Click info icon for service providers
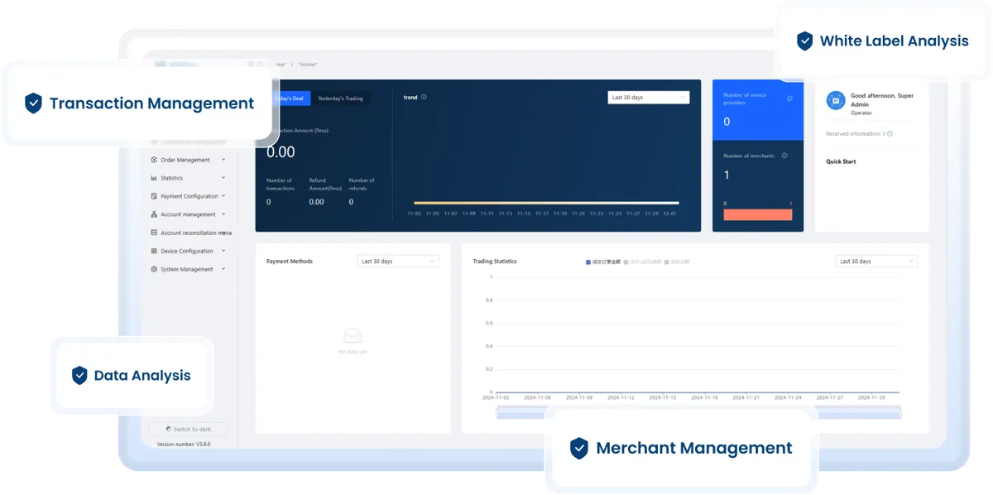993x495 pixels. (x=789, y=99)
